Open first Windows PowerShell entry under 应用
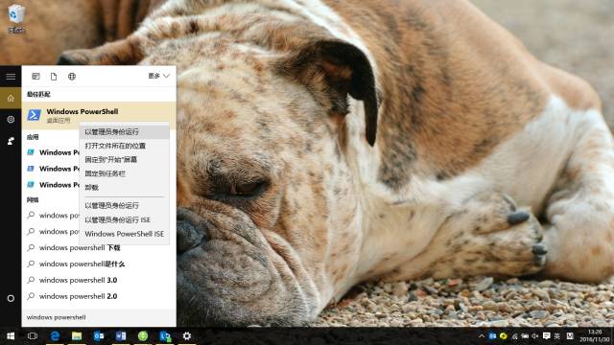 point(51,152)
